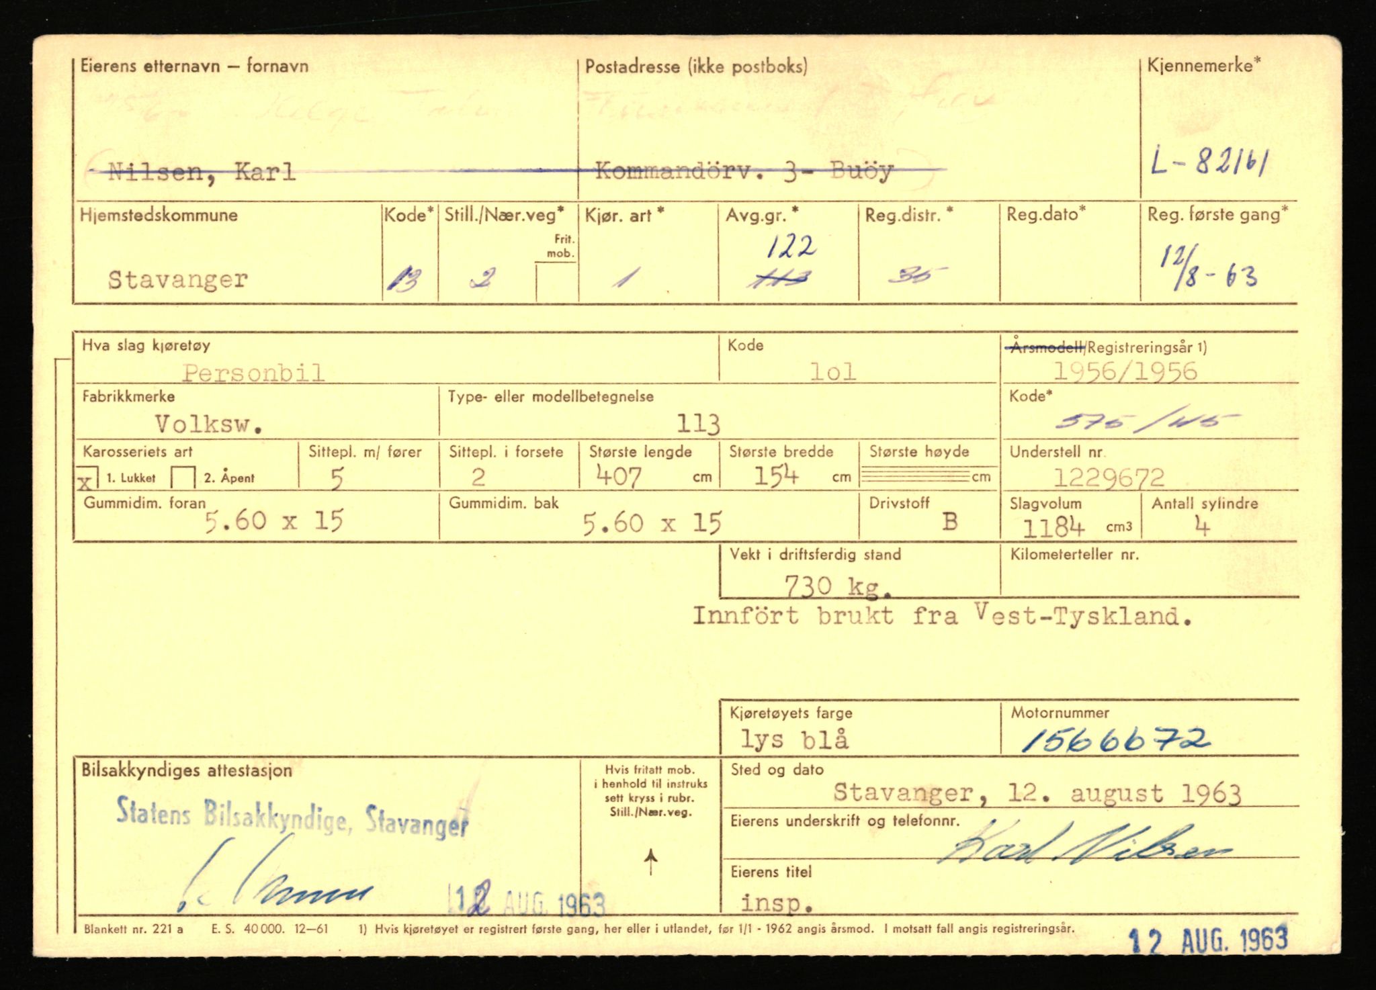Click the displacement value '1184'

pos(1053,528)
